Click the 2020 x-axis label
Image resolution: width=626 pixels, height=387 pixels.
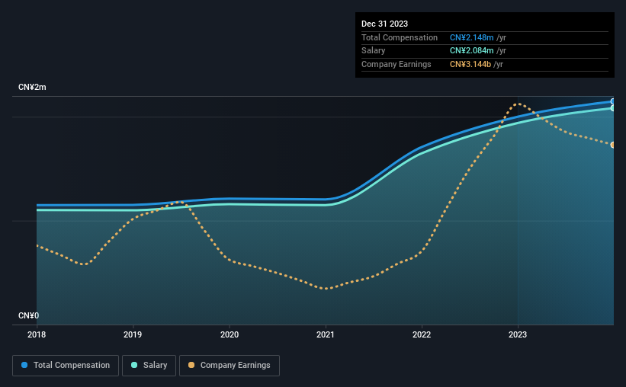pos(230,334)
